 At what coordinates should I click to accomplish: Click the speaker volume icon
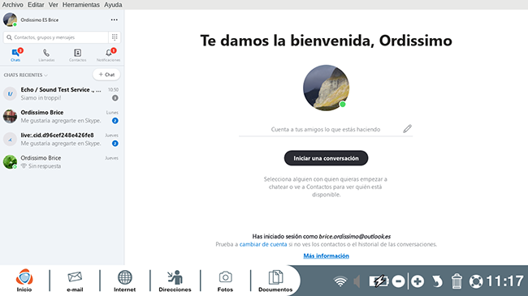[x=357, y=281]
